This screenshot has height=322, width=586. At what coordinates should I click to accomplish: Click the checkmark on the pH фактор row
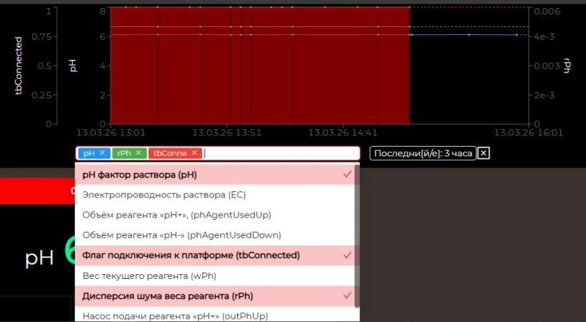(x=347, y=175)
